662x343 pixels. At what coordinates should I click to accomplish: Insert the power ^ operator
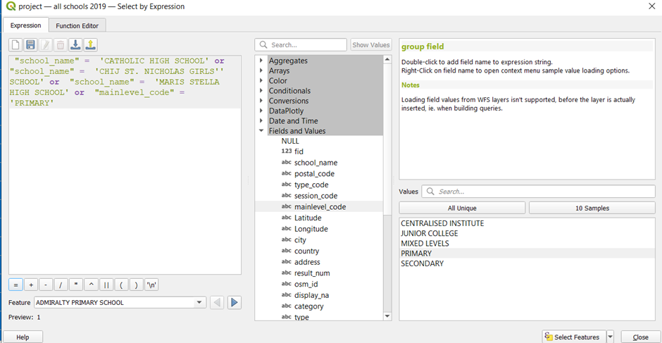[91, 285]
